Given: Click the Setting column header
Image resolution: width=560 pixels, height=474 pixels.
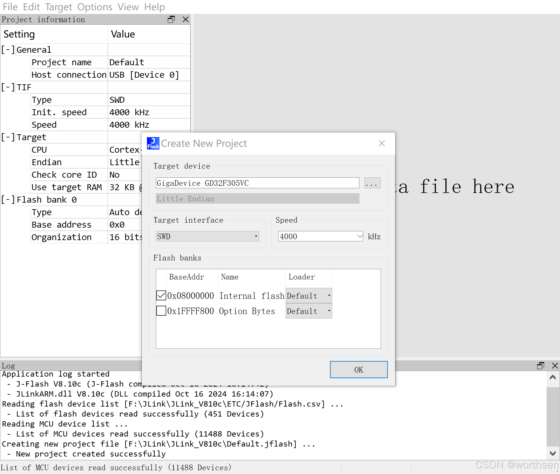Looking at the screenshot, I should coord(54,34).
